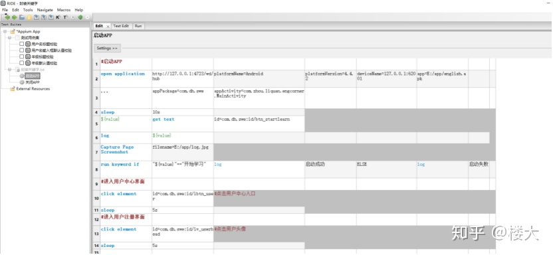Open the Navigate menu
553x255 pixels.
pos(45,10)
